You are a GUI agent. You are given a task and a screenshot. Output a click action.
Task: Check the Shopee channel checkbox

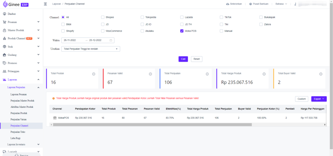coord(102,17)
